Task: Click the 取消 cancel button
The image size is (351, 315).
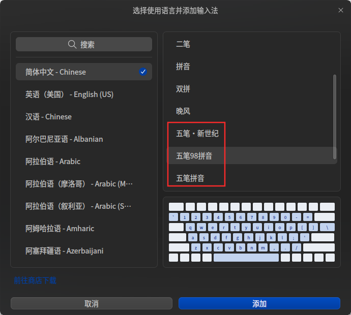Action: click(x=92, y=303)
